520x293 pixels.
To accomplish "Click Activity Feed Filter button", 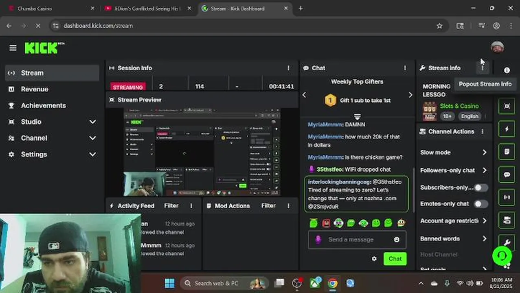I will (171, 206).
